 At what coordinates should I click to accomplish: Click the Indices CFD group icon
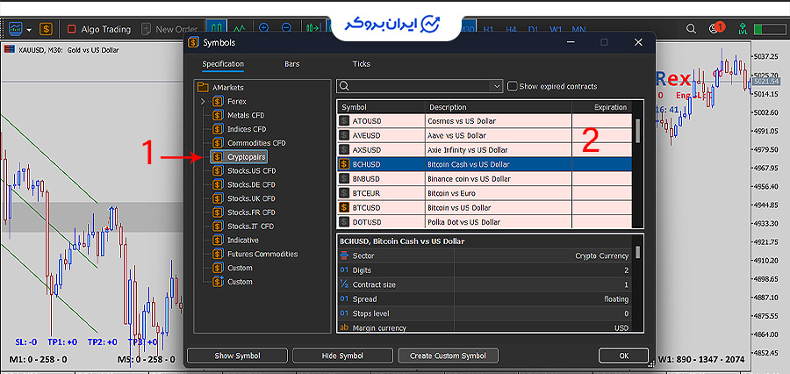point(217,129)
